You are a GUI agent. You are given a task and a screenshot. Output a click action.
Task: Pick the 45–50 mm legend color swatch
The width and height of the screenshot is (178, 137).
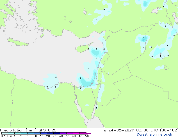(x=83, y=133)
